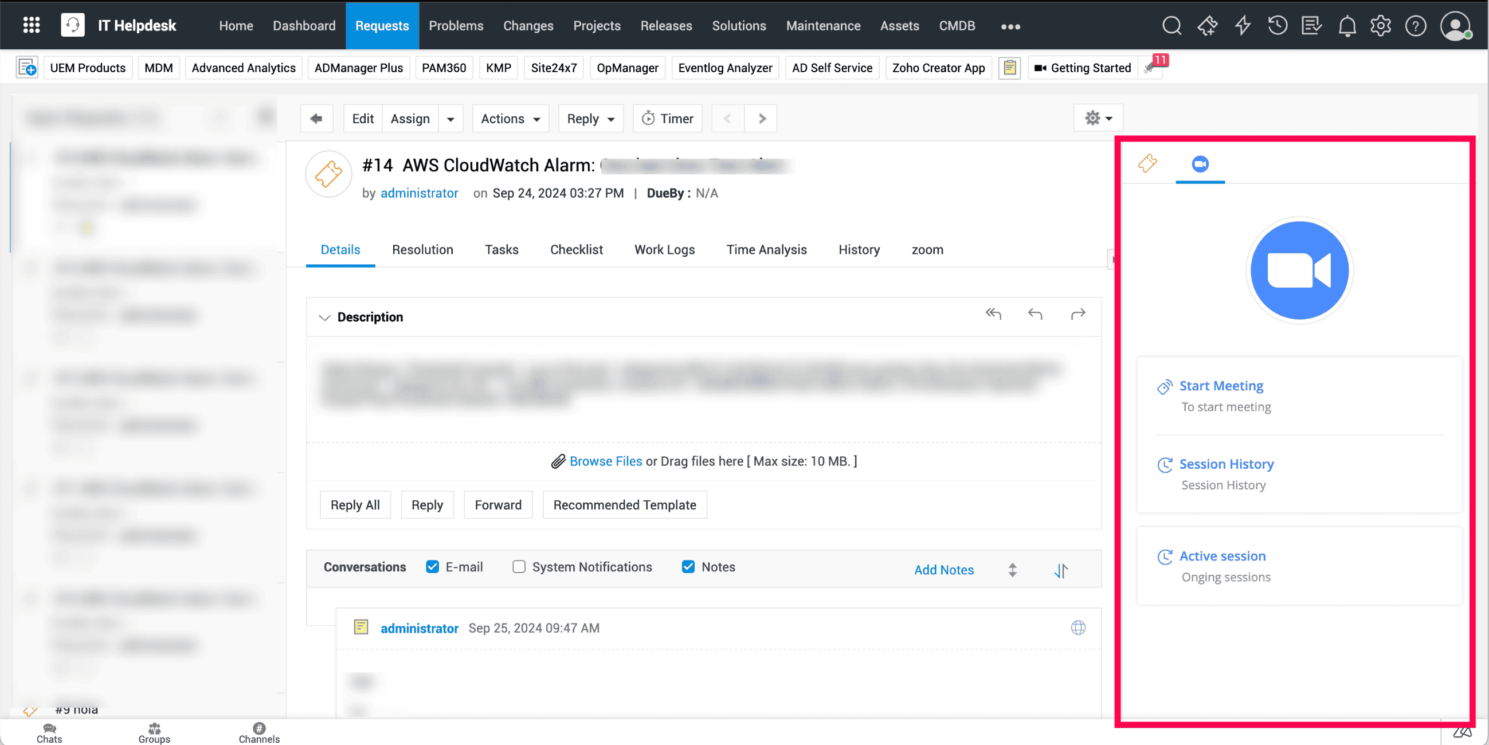Open the more modules ellipsis menu
This screenshot has width=1489, height=745.
1010,26
